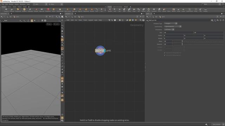
Task: Click the first Center value field
Action: (x=174, y=35)
